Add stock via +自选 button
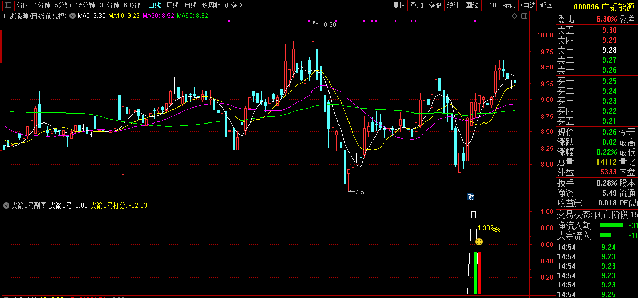This screenshot has width=638, height=298. (x=527, y=5)
